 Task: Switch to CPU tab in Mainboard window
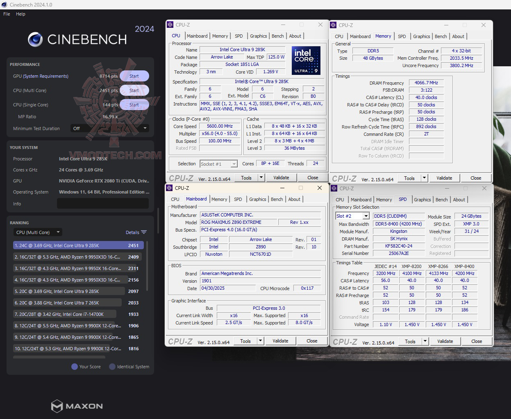[x=175, y=199]
